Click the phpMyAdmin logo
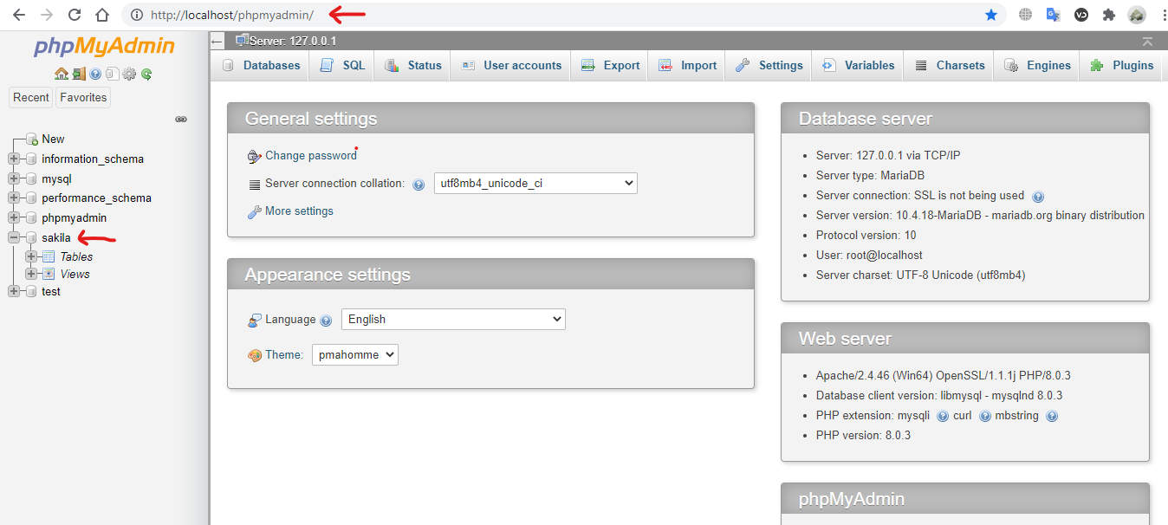This screenshot has width=1168, height=525. [x=104, y=47]
